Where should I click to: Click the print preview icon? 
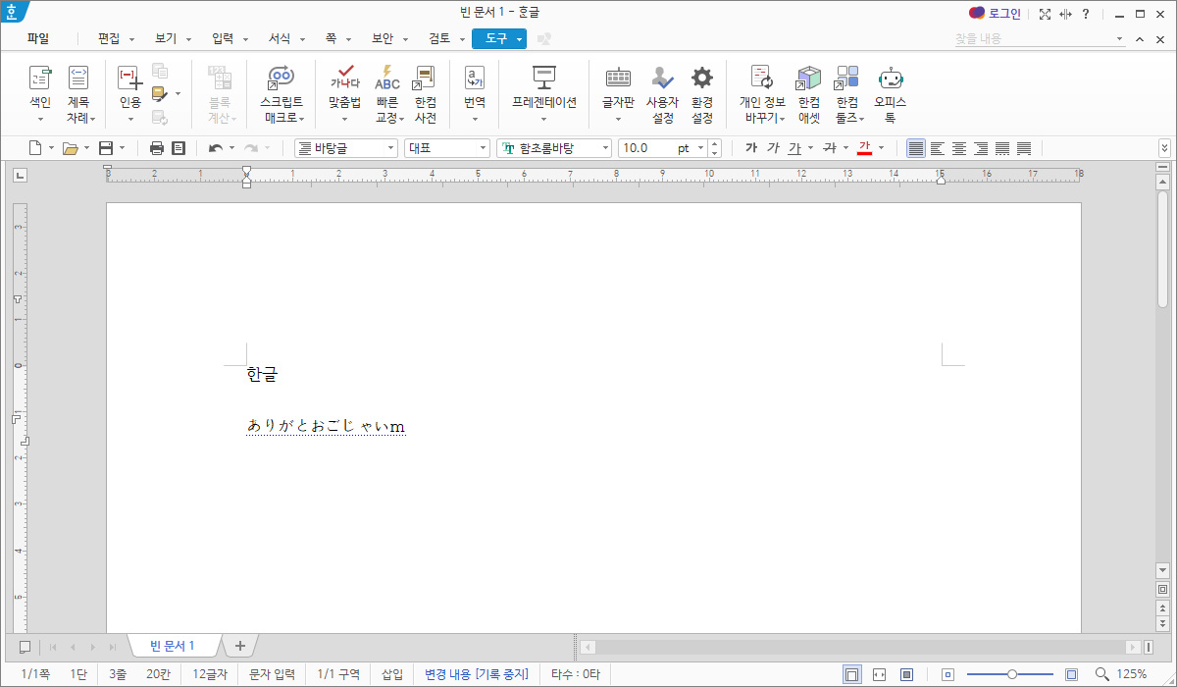pyautogui.click(x=179, y=148)
